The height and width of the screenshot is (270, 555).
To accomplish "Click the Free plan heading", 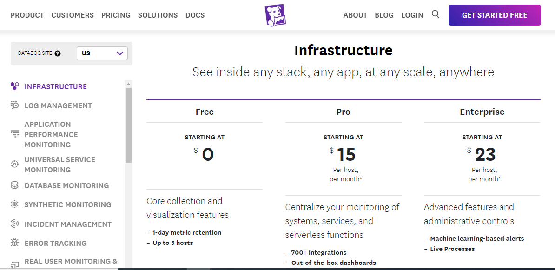I will pos(205,112).
